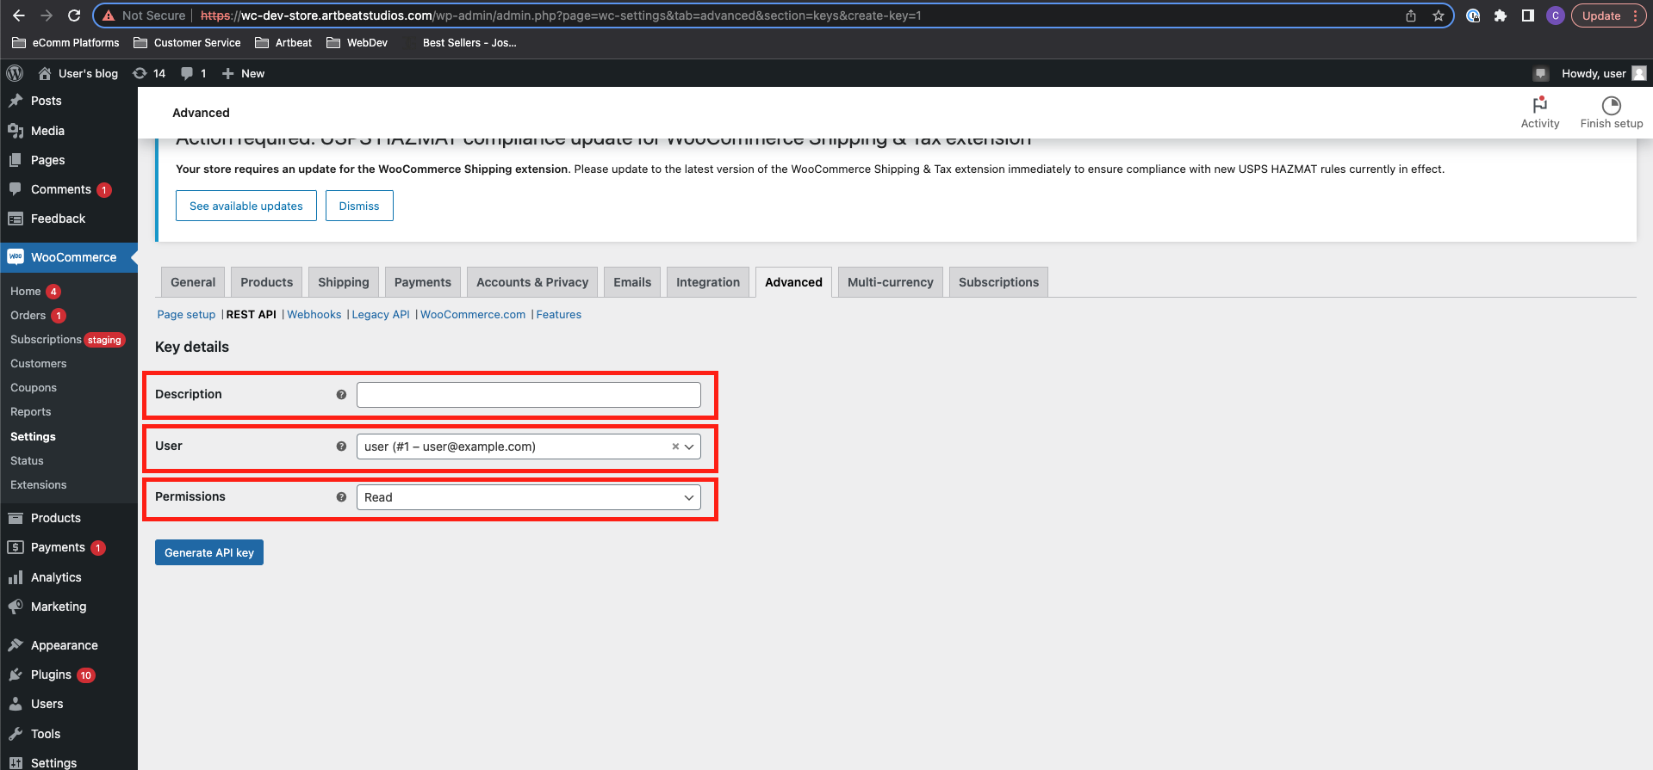Reload the page with refresh icon

pyautogui.click(x=74, y=15)
